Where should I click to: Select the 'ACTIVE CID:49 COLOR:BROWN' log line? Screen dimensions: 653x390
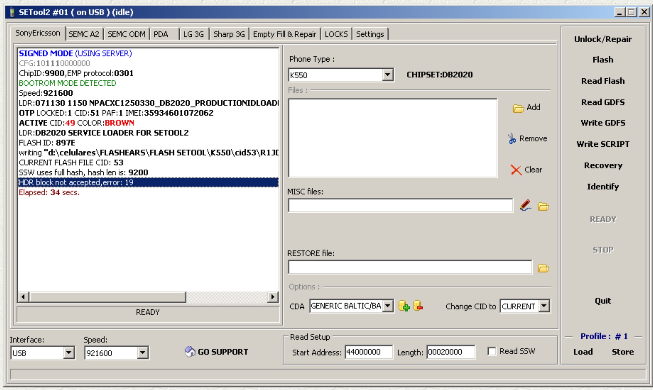(x=76, y=123)
